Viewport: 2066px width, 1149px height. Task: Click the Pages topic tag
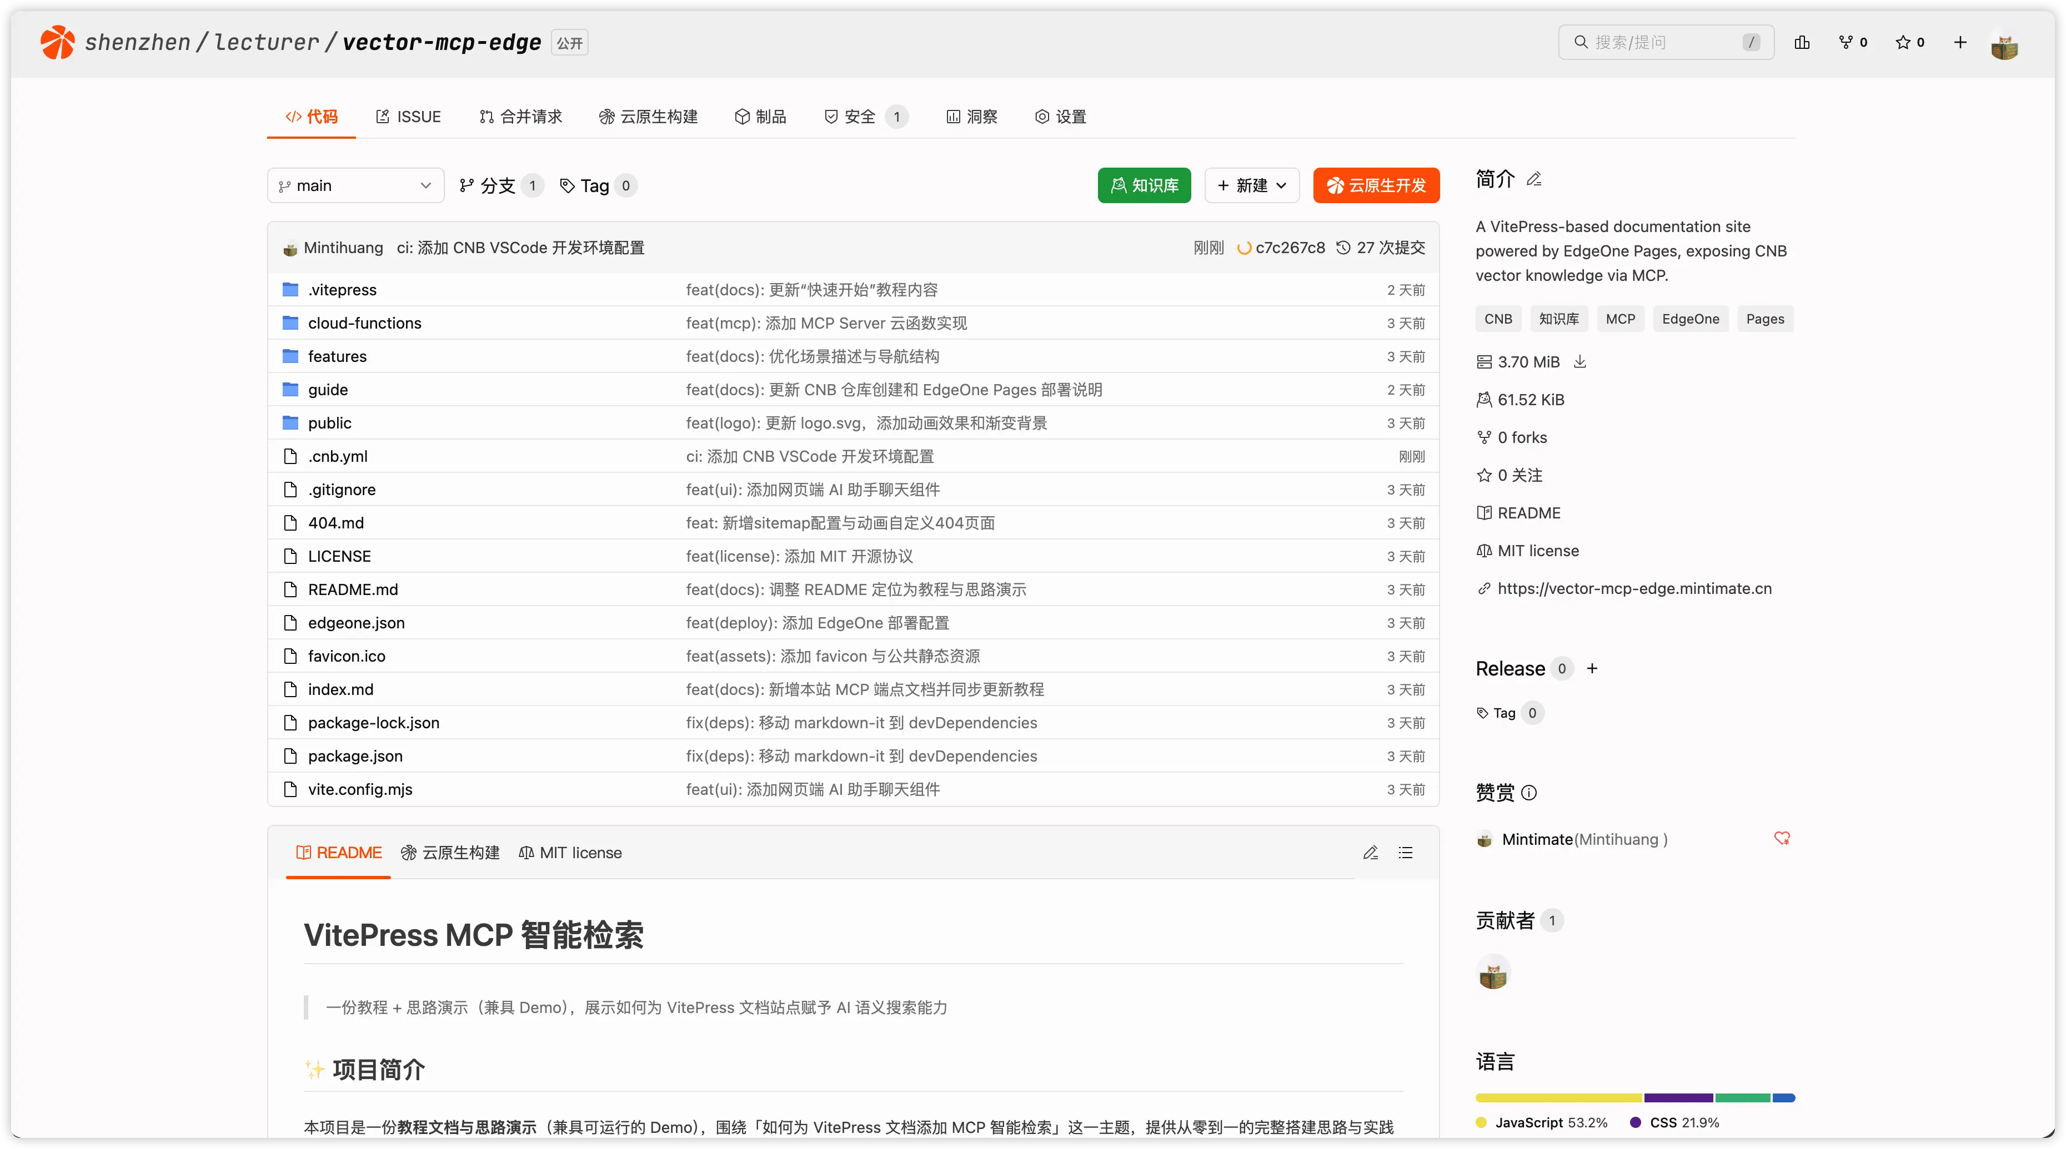point(1764,319)
